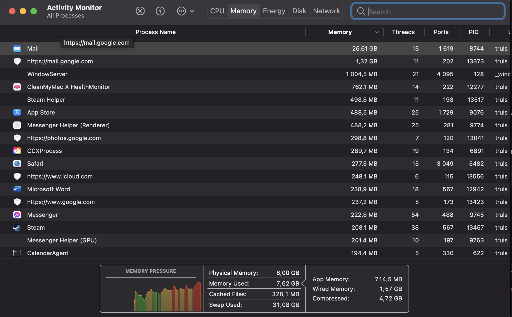Click the CleanMyMac X HealthMonitor icon
This screenshot has width=512, height=317.
(x=17, y=87)
